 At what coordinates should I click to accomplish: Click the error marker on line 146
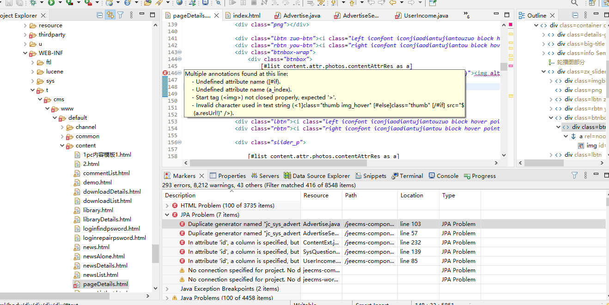coord(165,73)
